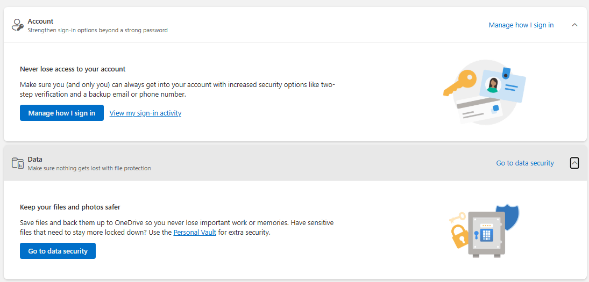Click the Never lose access to your account heading
Screen dimensions: 589x282
(73, 69)
